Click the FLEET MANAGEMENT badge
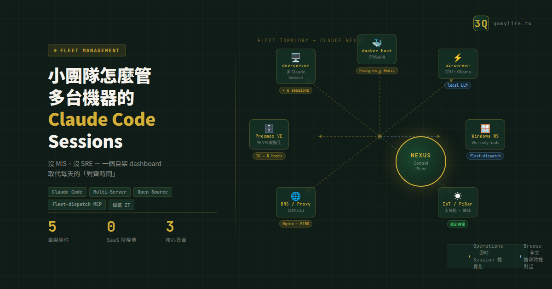Viewport: 552px width, 289px height. point(87,50)
